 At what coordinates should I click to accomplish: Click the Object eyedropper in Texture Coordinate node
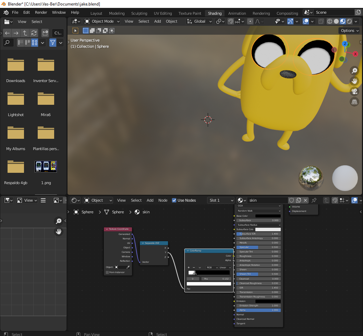tap(128, 267)
